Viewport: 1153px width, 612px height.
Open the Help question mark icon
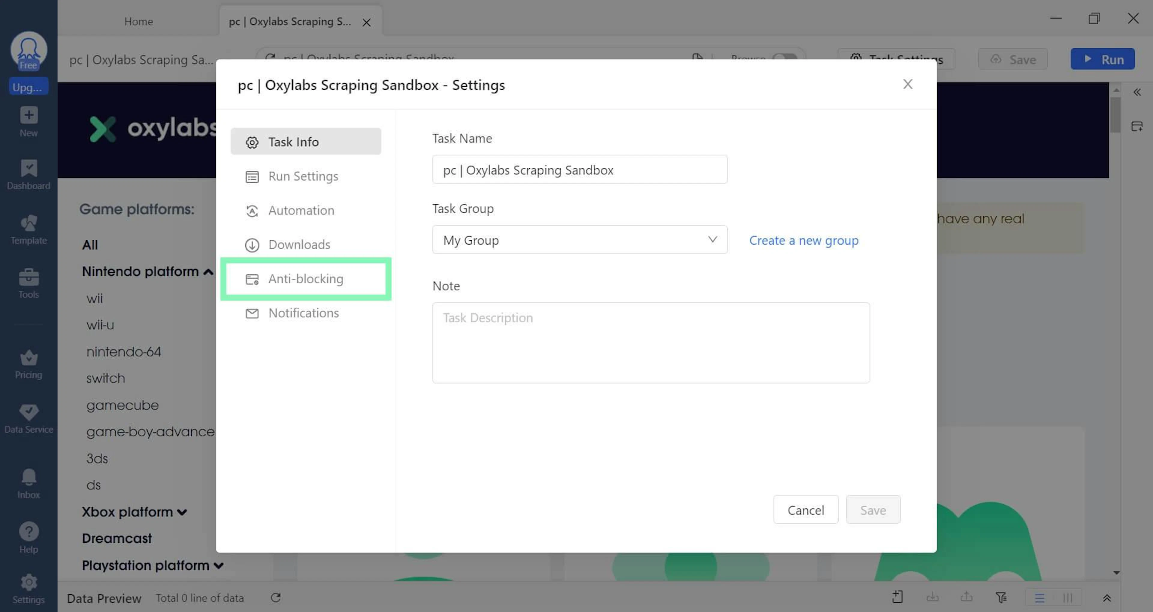click(29, 532)
